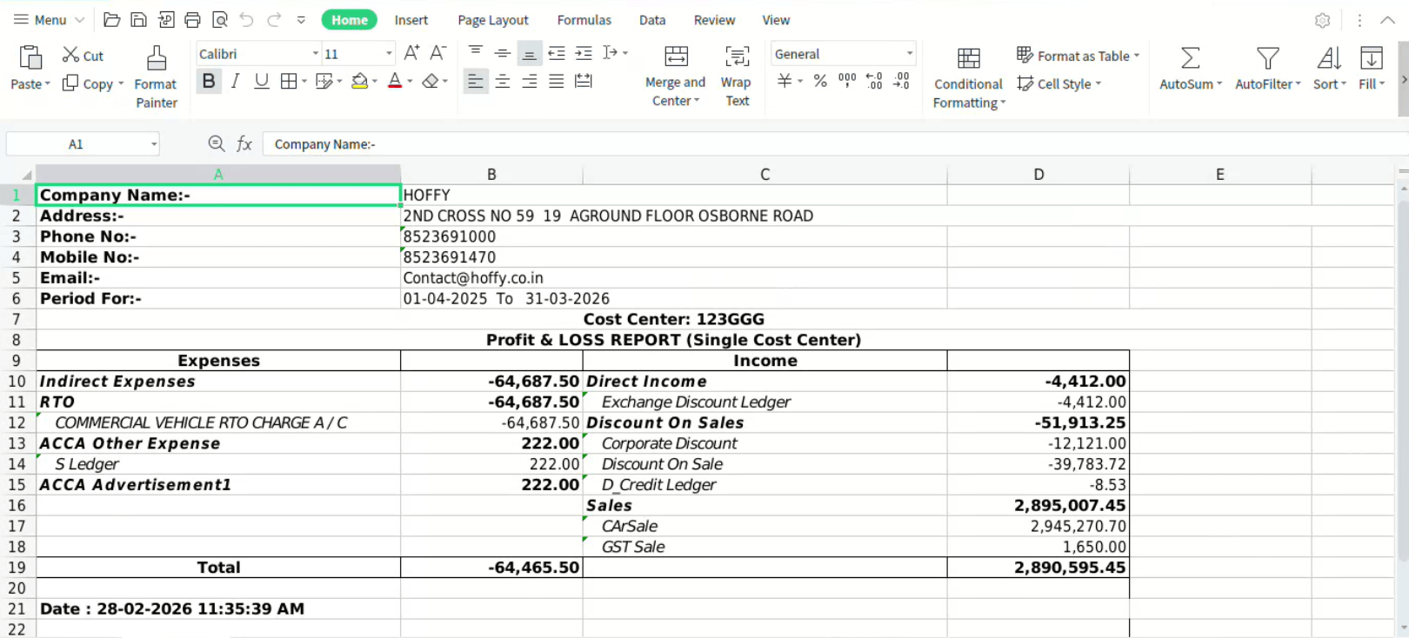Click the Redo arrow
Image resolution: width=1409 pixels, height=638 pixels.
click(x=274, y=19)
